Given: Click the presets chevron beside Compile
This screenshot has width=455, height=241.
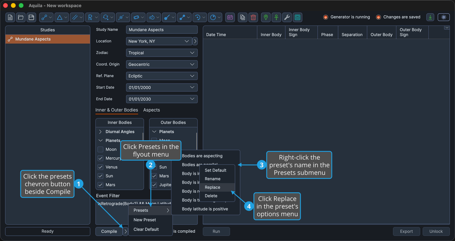Looking at the screenshot, I should [125, 231].
